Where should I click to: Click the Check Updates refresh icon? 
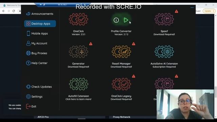(x=28, y=87)
